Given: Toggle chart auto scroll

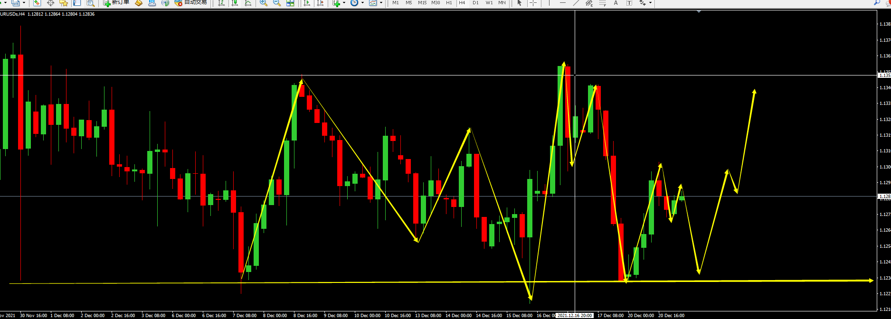Looking at the screenshot, I should pyautogui.click(x=307, y=3).
